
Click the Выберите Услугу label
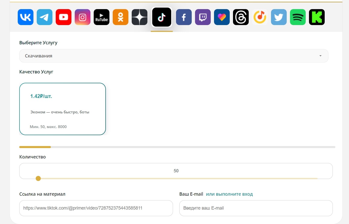38,43
